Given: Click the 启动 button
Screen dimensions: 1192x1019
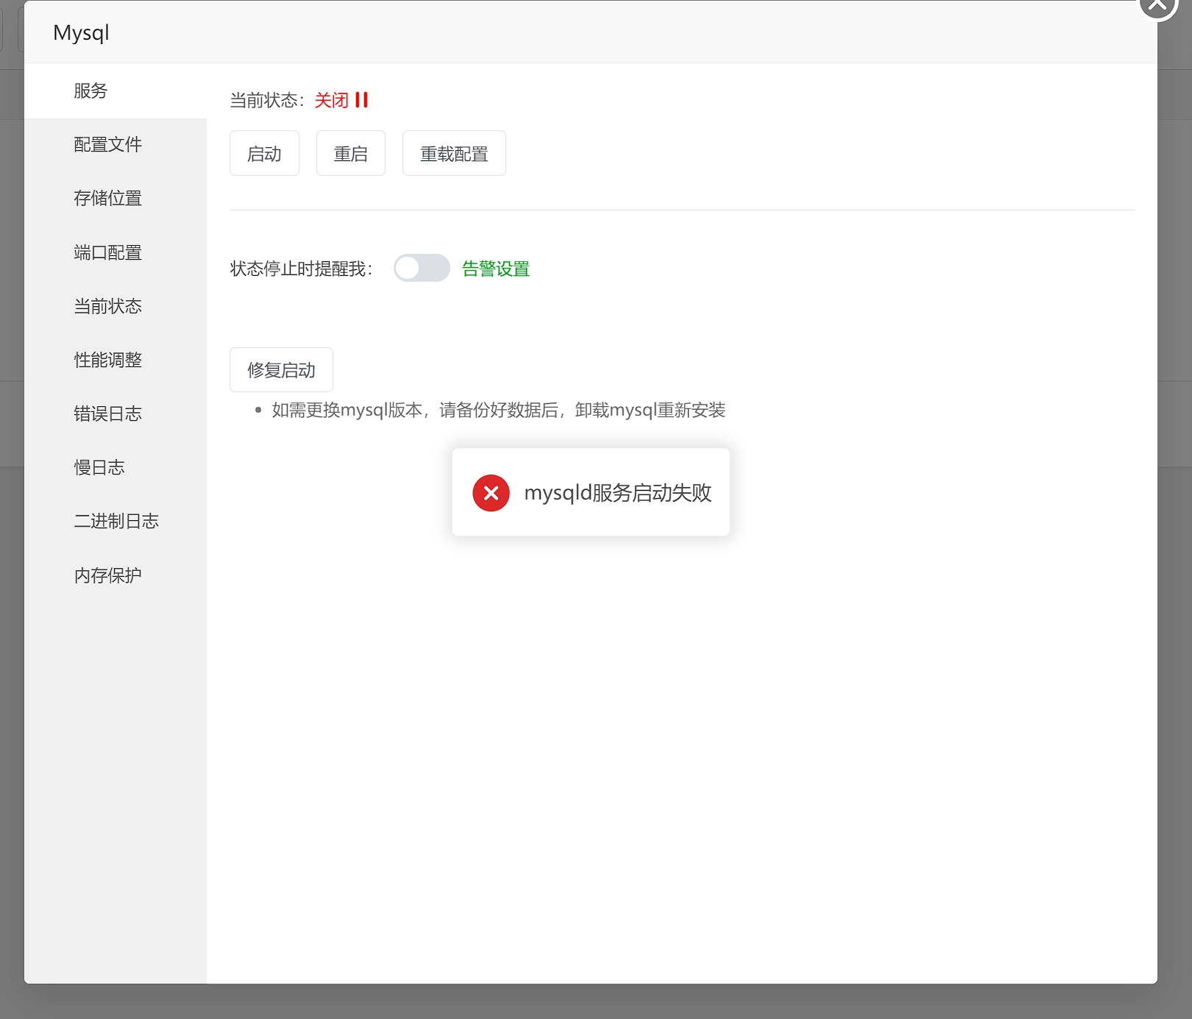Looking at the screenshot, I should [x=264, y=153].
